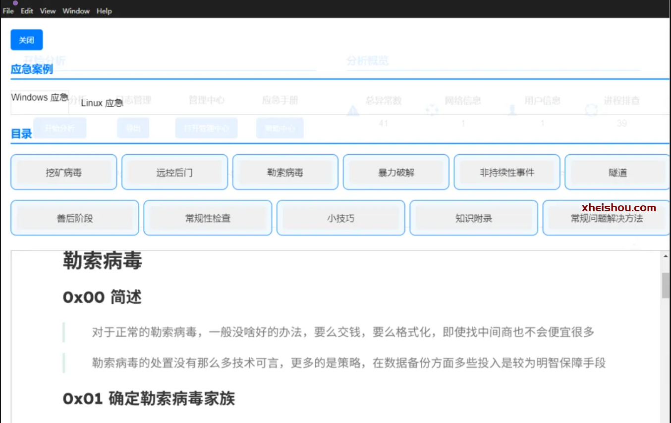The height and width of the screenshot is (423, 671).
Task: Click the 0x01 确定勒索病毒家族 heading
Action: click(x=149, y=398)
